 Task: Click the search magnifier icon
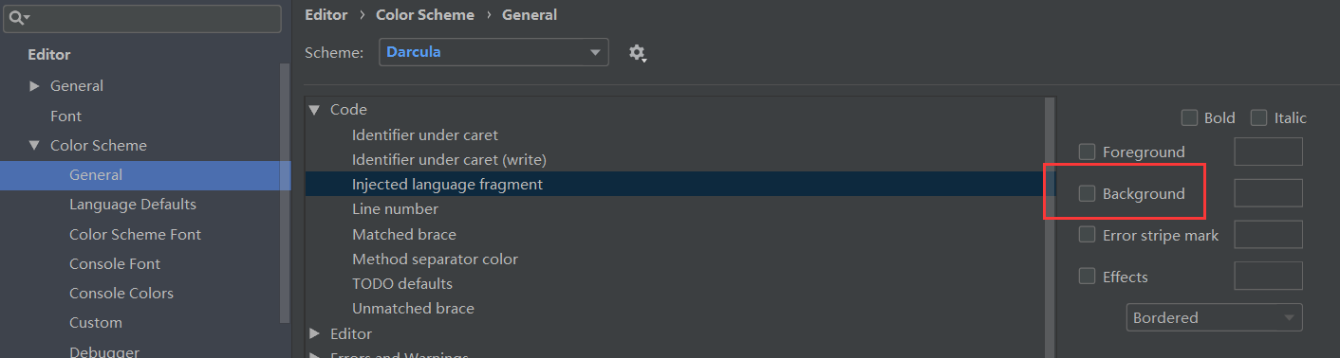pos(18,18)
